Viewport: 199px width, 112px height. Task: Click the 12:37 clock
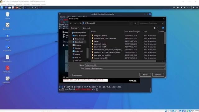point(188,7)
